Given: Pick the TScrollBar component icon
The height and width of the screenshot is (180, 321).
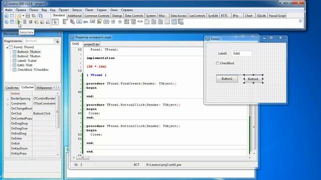Looking at the screenshot, I should [140, 21].
